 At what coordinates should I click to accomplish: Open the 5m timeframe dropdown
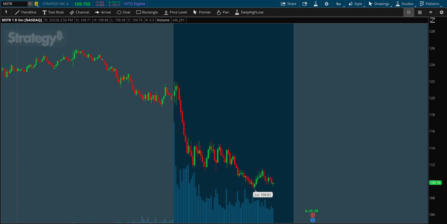(338, 4)
